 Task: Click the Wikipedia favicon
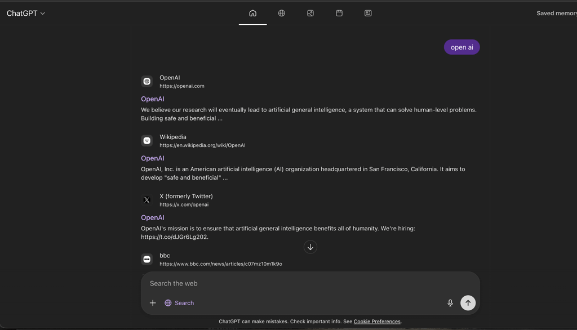coord(147,140)
